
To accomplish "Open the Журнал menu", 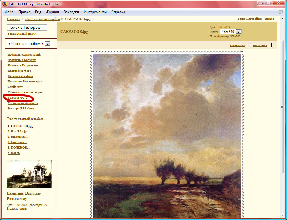I will coord(52,12).
